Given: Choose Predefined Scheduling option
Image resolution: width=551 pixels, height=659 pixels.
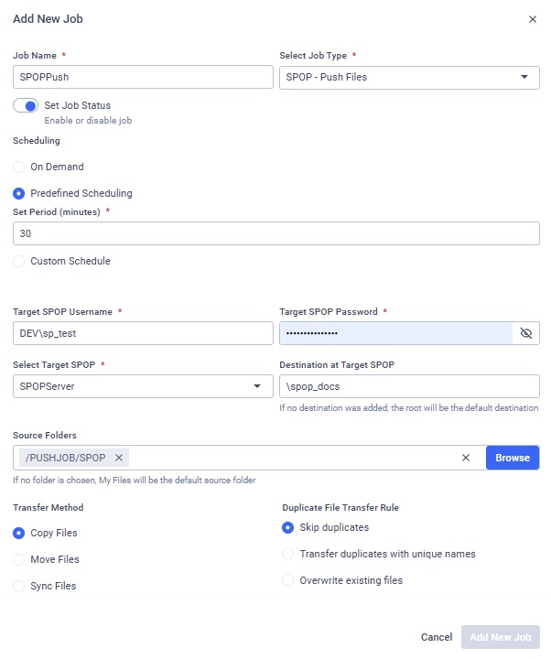Looking at the screenshot, I should 19,194.
